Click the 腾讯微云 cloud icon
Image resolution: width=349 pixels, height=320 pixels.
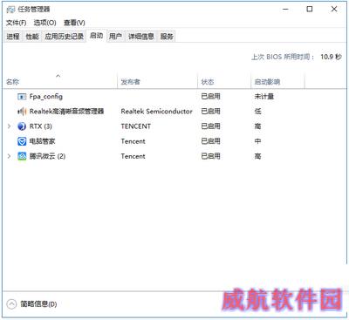tap(22, 156)
